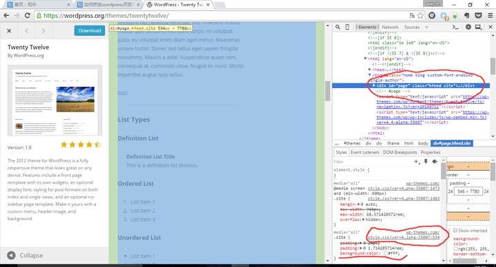496x267 pixels.
Task: Open the Pocket extension icon
Action: click(x=478, y=15)
